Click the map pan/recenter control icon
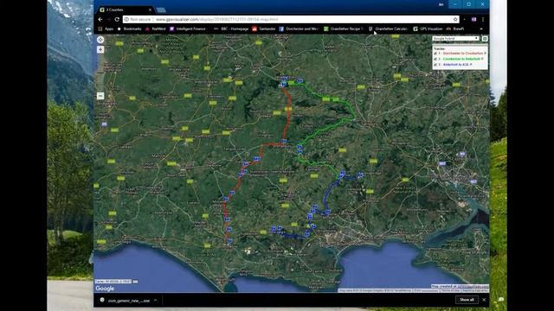The width and height of the screenshot is (554, 311). coord(100,40)
